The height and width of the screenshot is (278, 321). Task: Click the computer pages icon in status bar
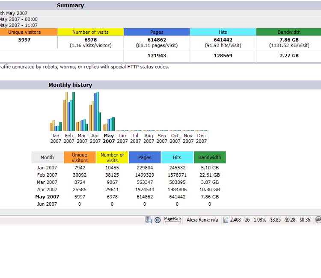tap(149, 220)
